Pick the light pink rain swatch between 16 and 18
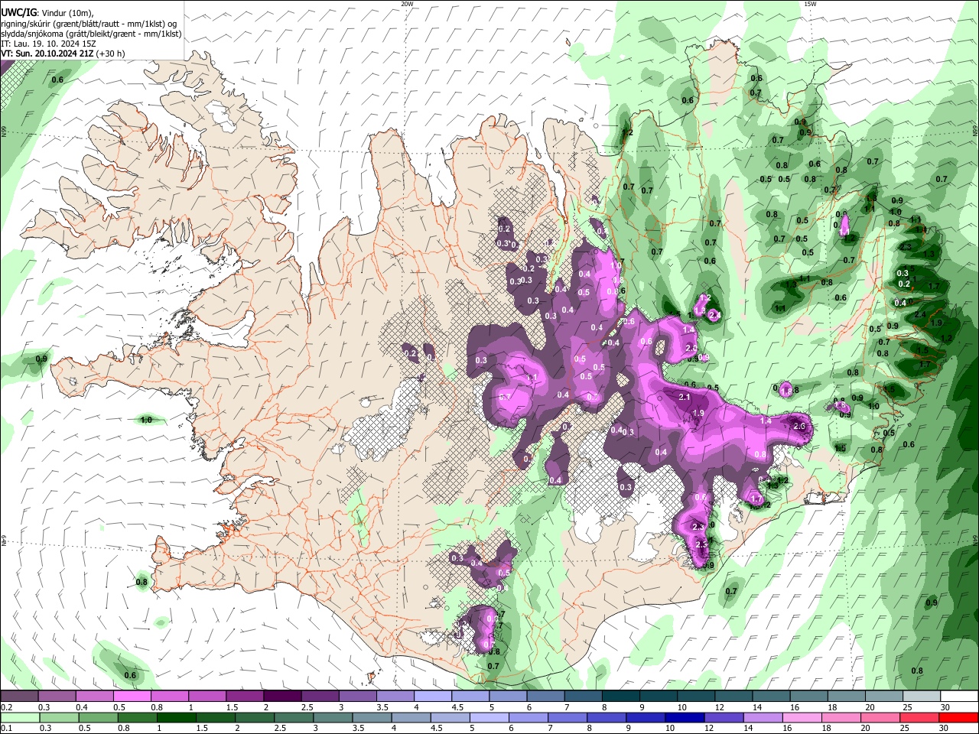979x734 pixels. (803, 717)
